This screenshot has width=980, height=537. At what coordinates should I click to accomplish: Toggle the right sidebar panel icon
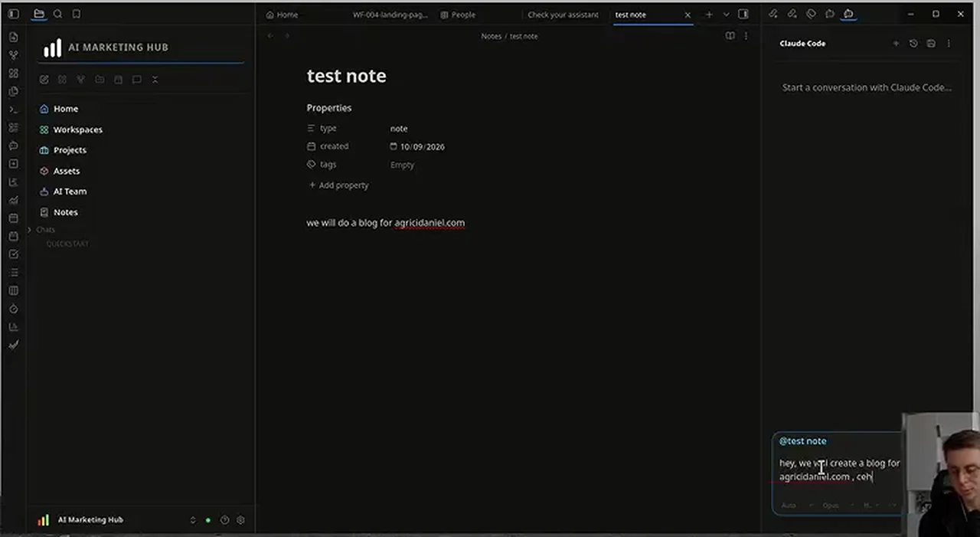[x=743, y=15]
